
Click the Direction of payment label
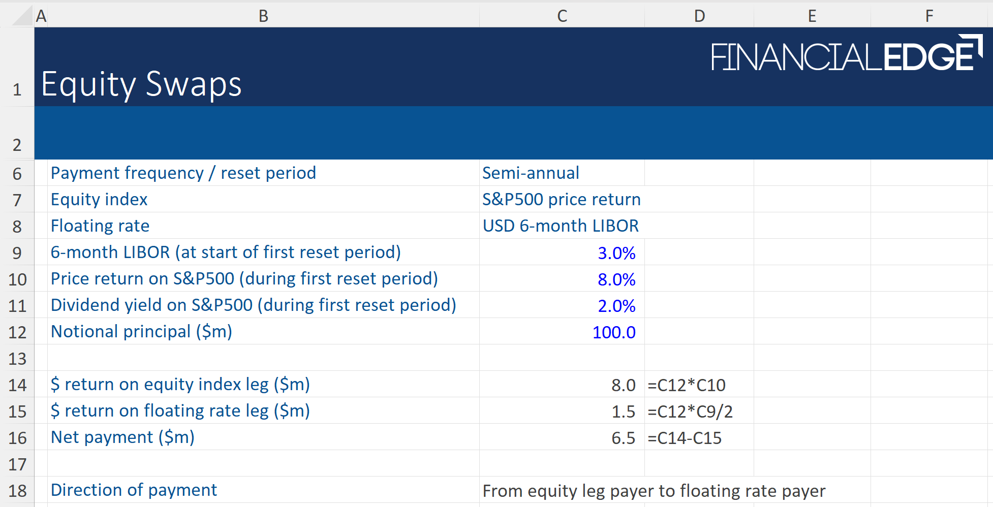click(x=134, y=490)
